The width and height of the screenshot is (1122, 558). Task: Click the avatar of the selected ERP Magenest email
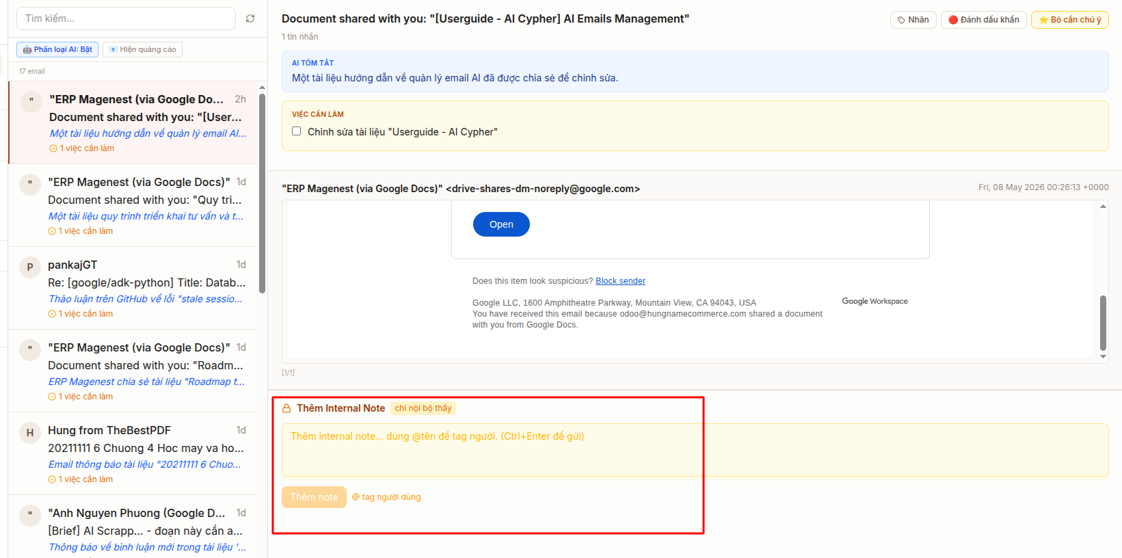tap(31, 102)
